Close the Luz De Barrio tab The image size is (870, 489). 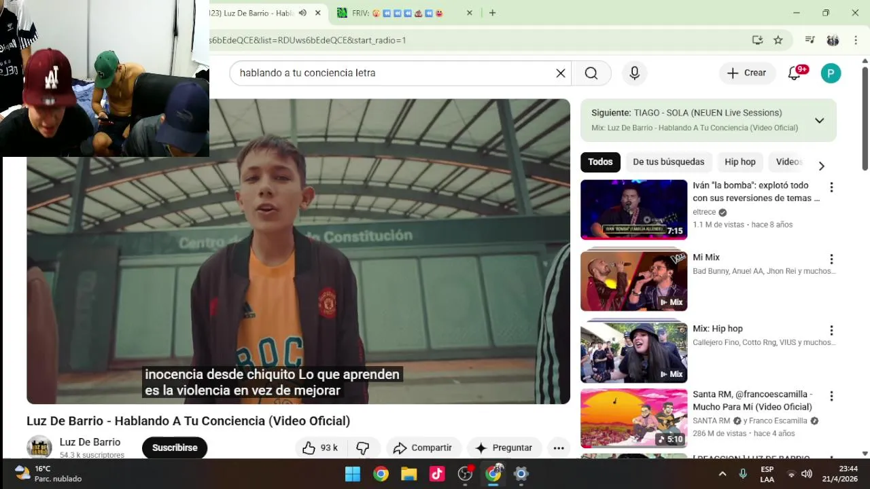pos(317,13)
